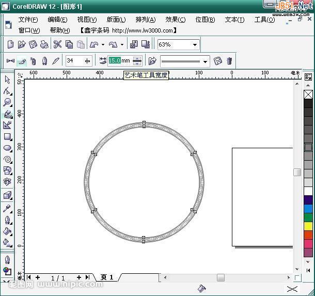
Task: Select the Basic Shapes tool
Action: [x=7, y=170]
